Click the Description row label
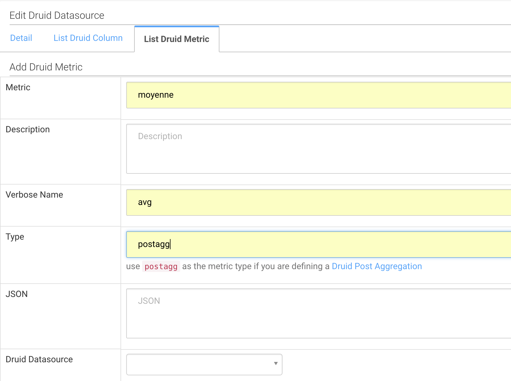The height and width of the screenshot is (381, 511). (x=28, y=129)
